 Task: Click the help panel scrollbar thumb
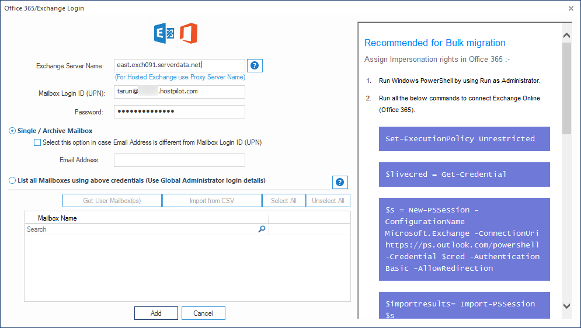click(566, 89)
